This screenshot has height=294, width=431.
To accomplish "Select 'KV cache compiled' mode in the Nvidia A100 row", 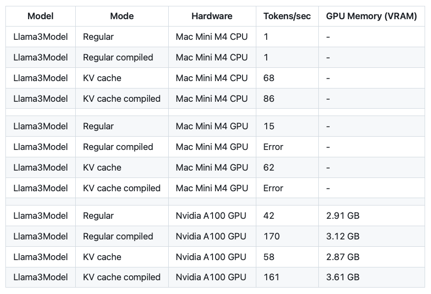I will tap(122, 277).
